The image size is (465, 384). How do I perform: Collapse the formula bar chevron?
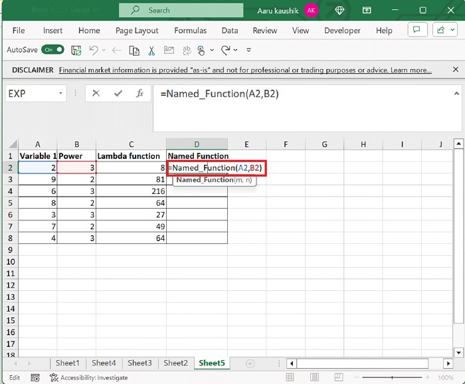[x=457, y=94]
